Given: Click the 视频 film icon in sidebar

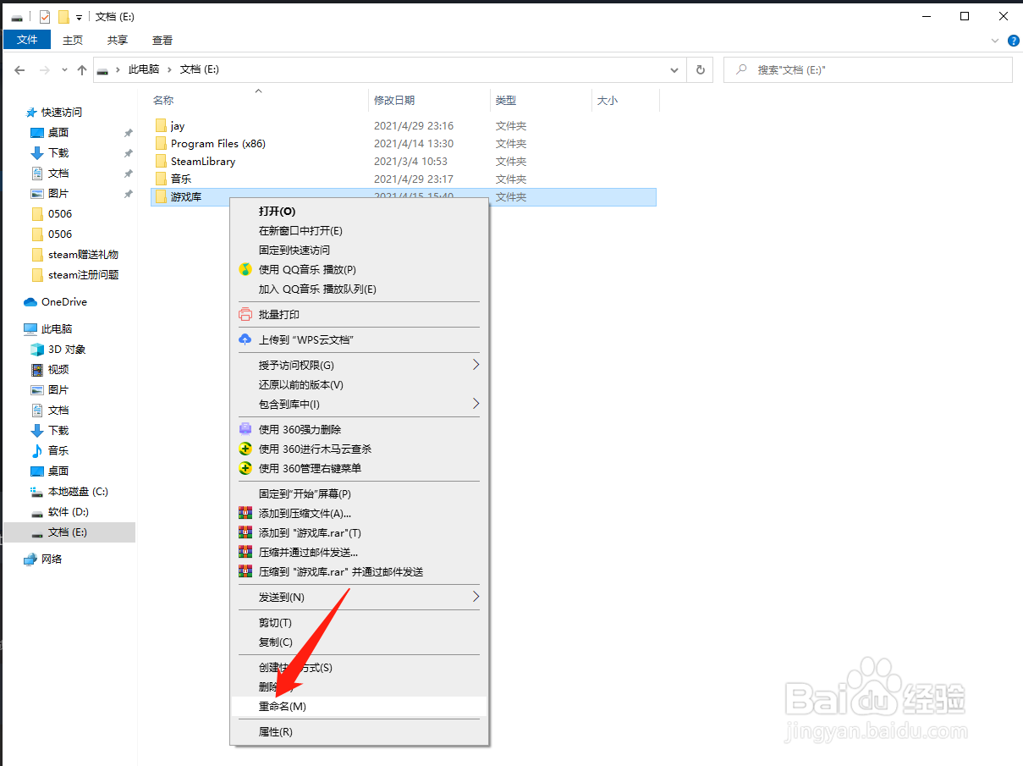Looking at the screenshot, I should point(36,369).
